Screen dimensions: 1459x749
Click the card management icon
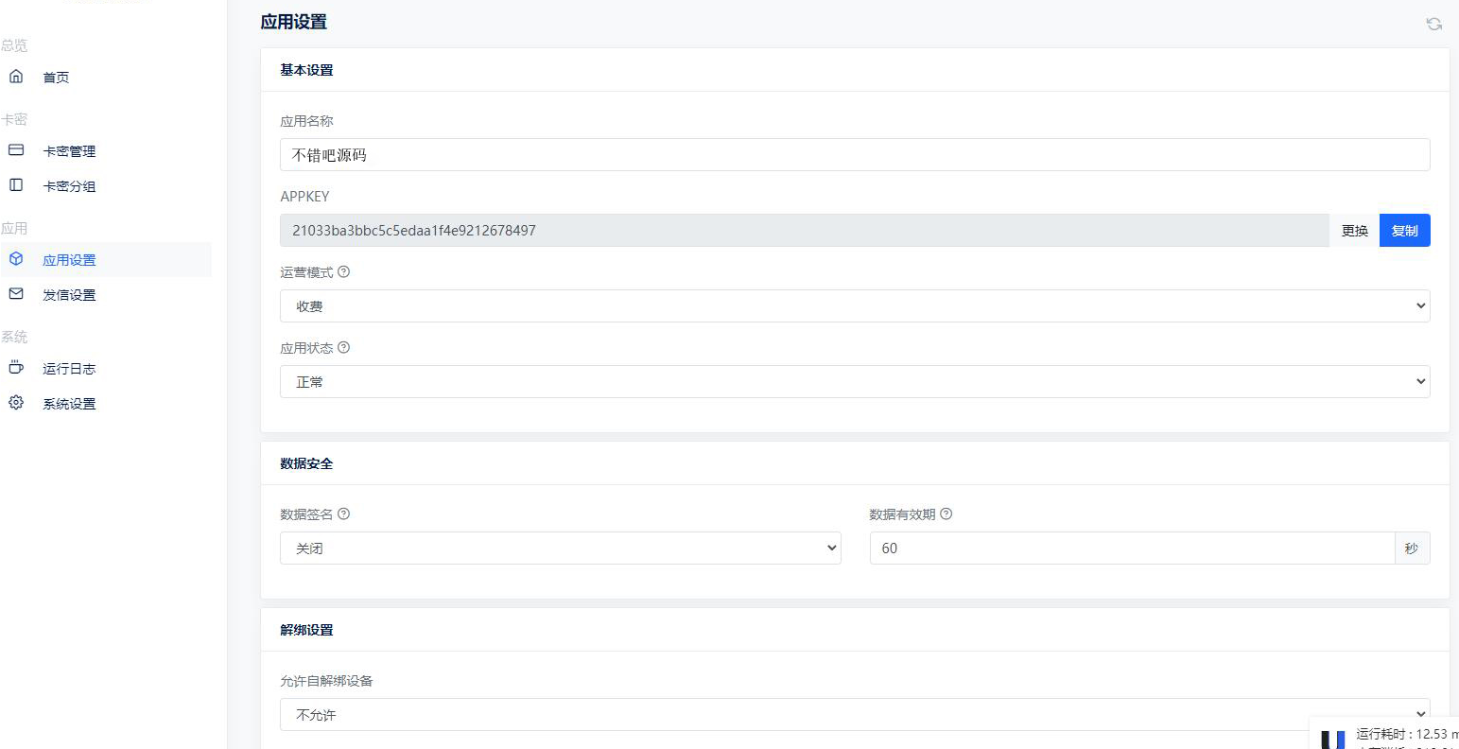(16, 150)
